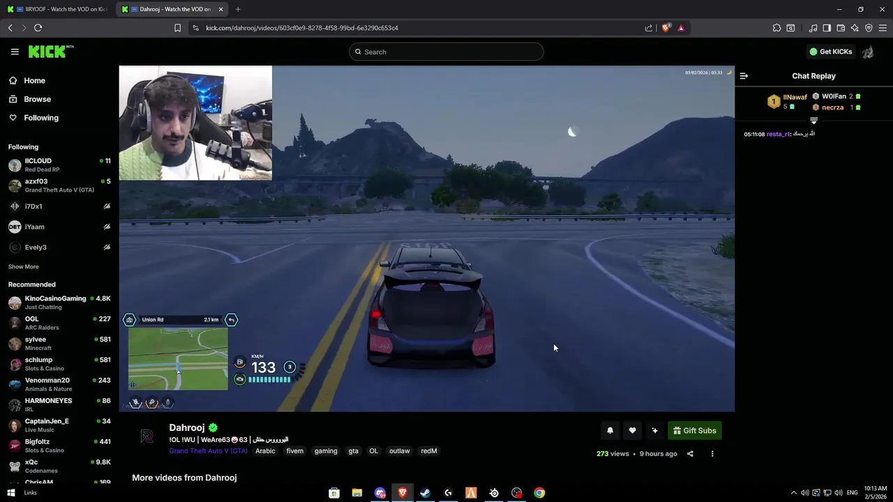
Task: Click the VOD video player
Action: click(x=426, y=238)
